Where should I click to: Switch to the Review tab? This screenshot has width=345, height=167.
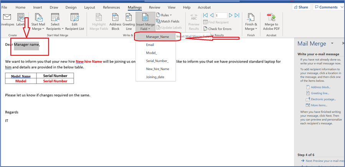[x=154, y=7]
